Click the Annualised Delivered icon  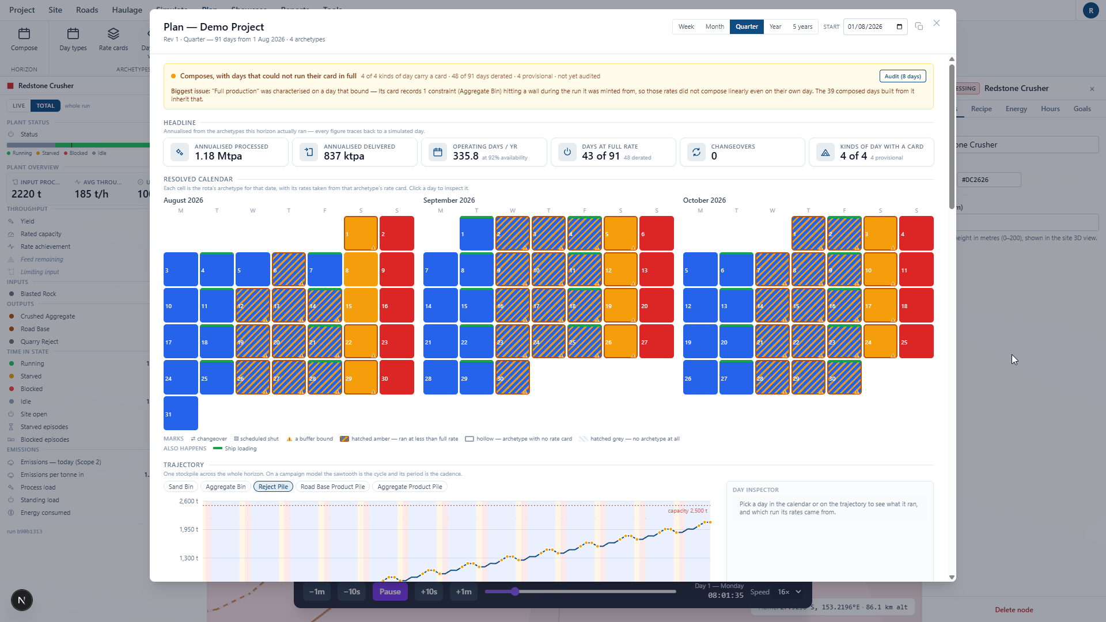click(309, 152)
